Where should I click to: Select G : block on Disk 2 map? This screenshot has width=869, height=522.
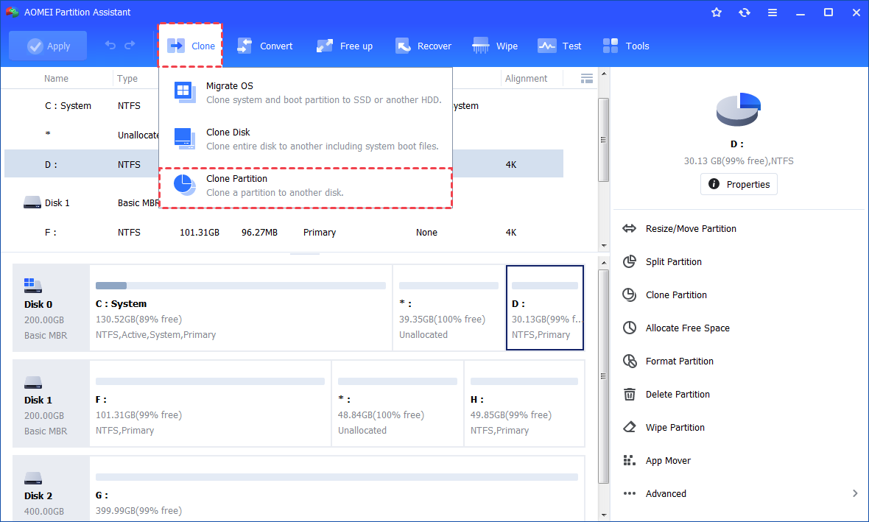(337, 489)
